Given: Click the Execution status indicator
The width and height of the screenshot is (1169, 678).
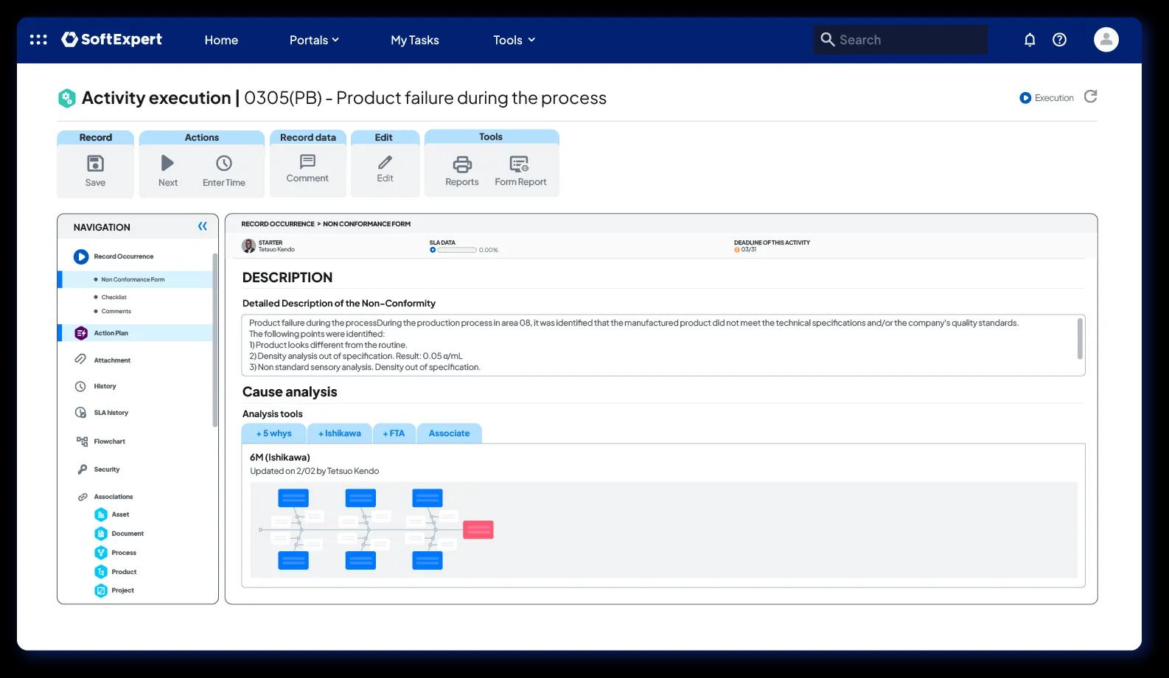Looking at the screenshot, I should (x=1047, y=98).
